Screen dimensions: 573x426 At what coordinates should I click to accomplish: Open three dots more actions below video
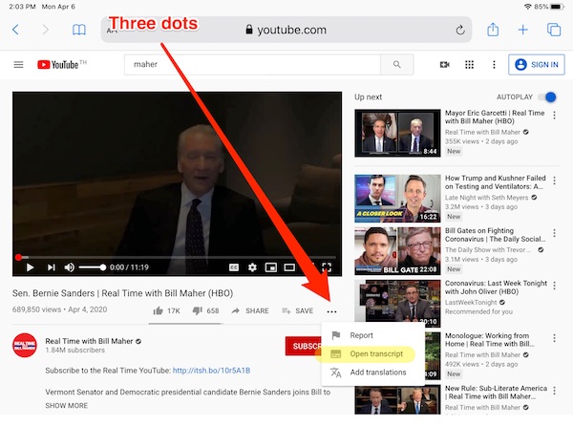coord(331,311)
